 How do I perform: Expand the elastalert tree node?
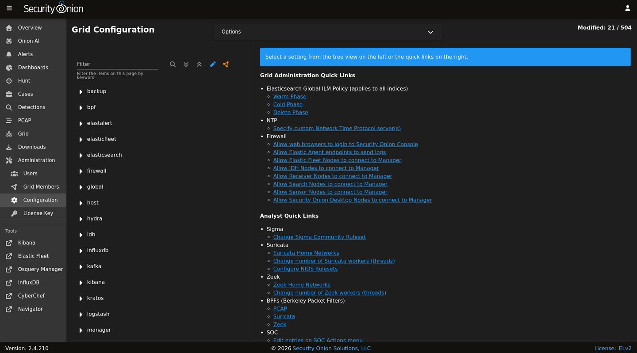click(81, 124)
